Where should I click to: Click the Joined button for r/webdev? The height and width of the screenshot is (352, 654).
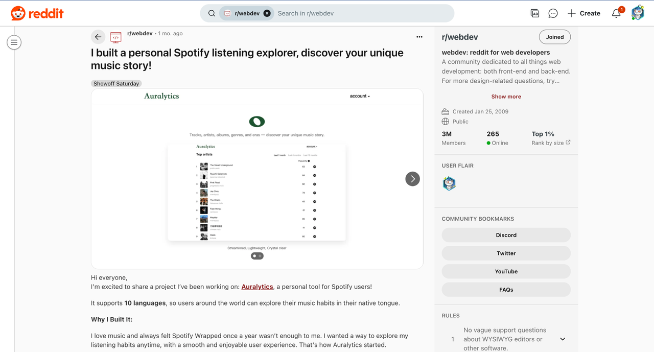pyautogui.click(x=555, y=37)
